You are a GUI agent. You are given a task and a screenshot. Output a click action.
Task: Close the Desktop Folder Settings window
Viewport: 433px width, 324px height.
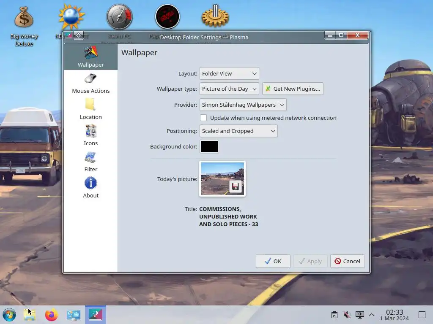(358, 35)
